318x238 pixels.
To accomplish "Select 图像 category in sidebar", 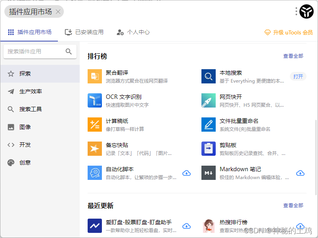I will coord(40,127).
